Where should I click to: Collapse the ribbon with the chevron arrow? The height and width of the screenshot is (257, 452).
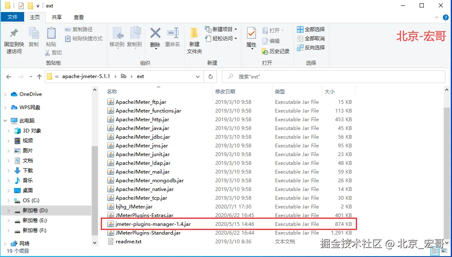436,17
